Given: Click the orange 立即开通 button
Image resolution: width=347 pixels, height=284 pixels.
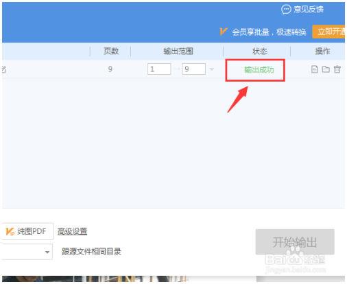Looking at the screenshot, I should pyautogui.click(x=330, y=32).
